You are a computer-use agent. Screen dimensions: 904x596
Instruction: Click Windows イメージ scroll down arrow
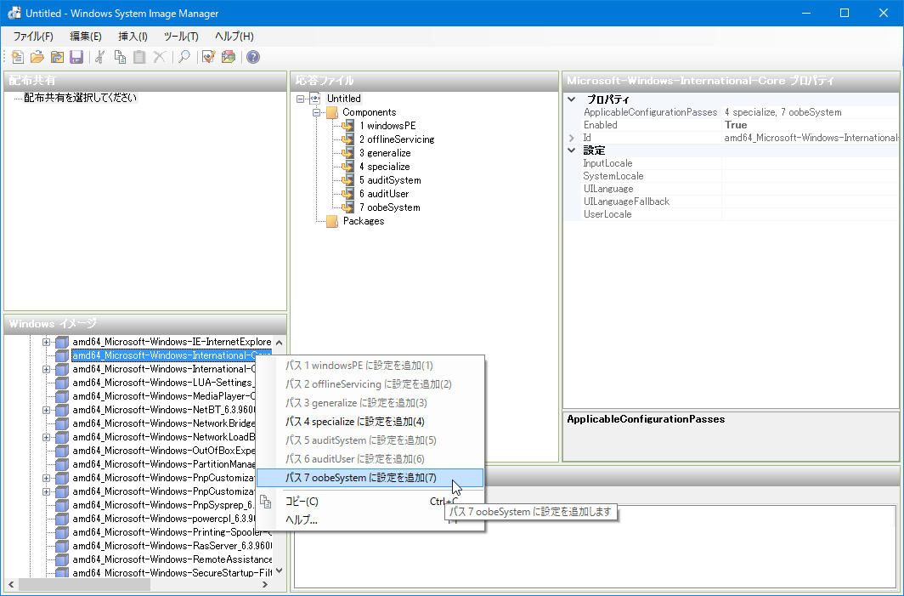[279, 571]
